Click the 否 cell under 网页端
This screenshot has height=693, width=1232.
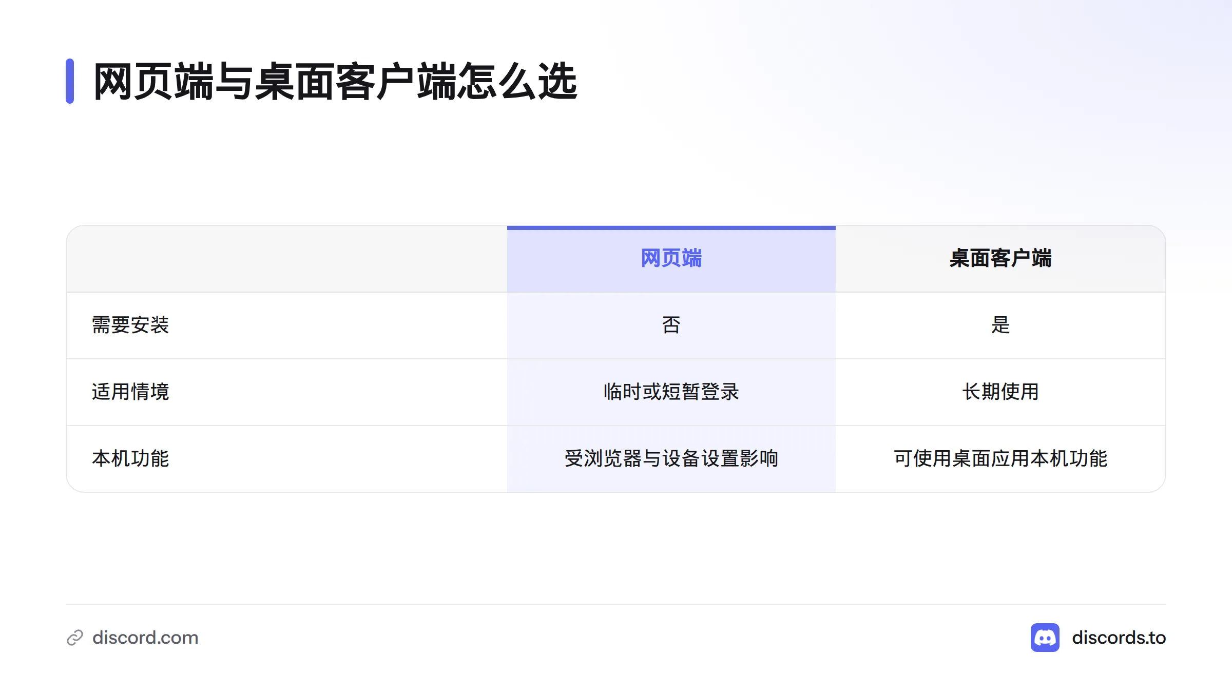(671, 325)
